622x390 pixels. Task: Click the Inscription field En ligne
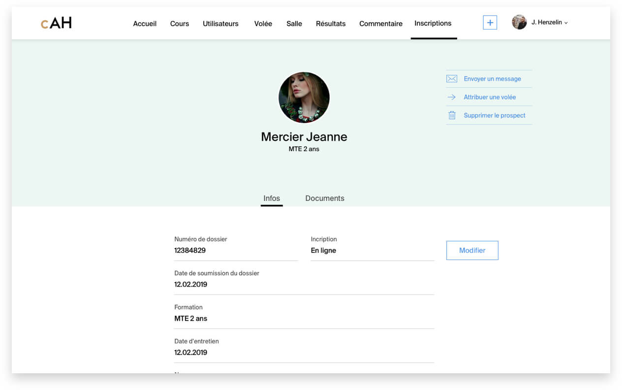pyautogui.click(x=373, y=250)
